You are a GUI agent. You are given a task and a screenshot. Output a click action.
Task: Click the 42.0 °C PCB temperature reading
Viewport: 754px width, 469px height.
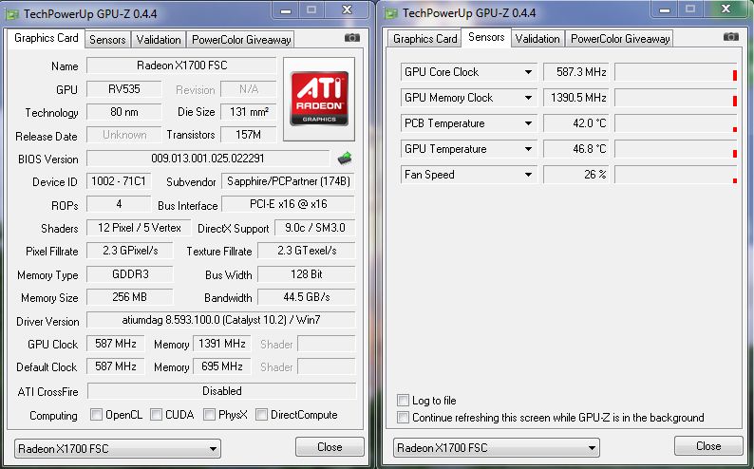point(576,123)
